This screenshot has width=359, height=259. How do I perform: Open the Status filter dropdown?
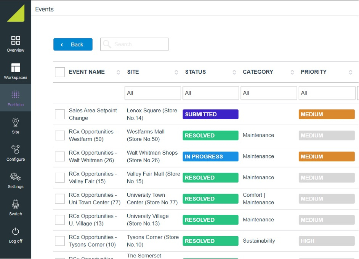point(211,93)
